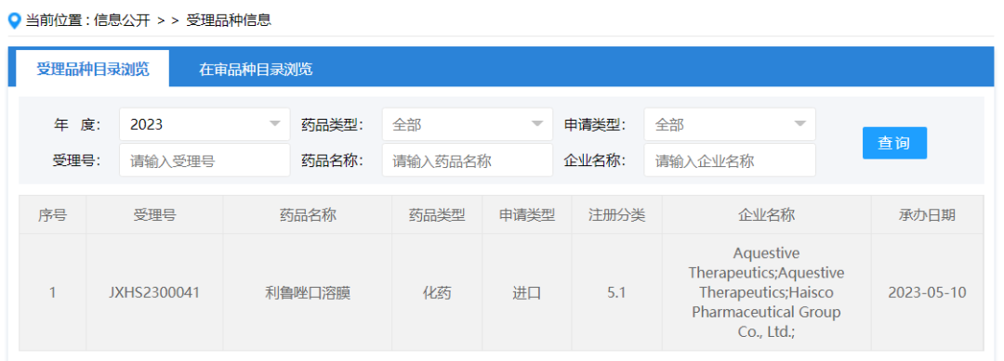Screen dimensions: 1004x361
Task: Click the 2023 year selector field
Action: 205,124
